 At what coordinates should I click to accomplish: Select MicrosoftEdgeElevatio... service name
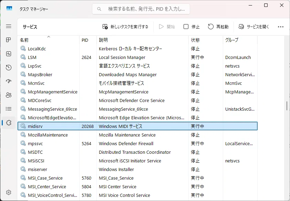(52, 118)
